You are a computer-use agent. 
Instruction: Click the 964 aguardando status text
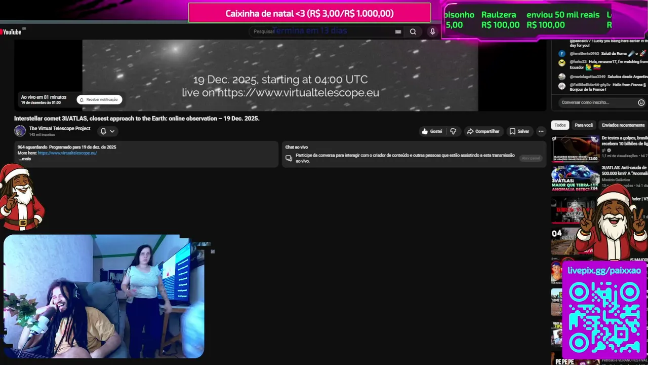tap(32, 147)
